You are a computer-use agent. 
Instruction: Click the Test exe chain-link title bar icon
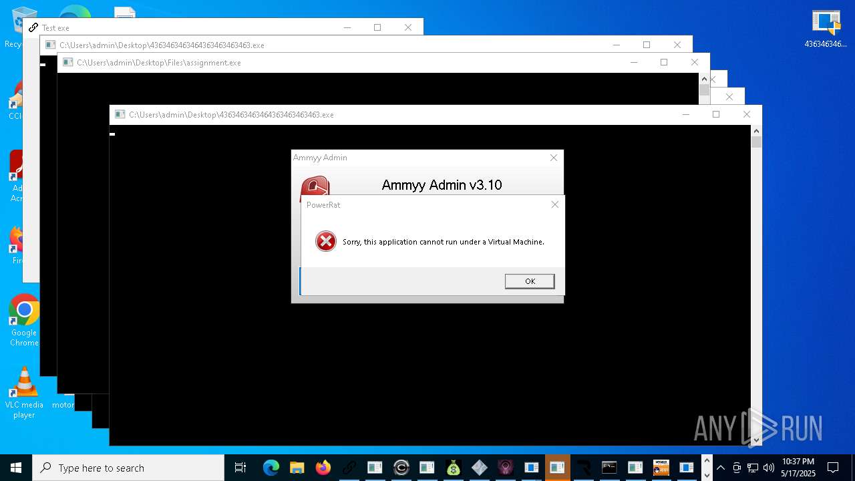33,27
